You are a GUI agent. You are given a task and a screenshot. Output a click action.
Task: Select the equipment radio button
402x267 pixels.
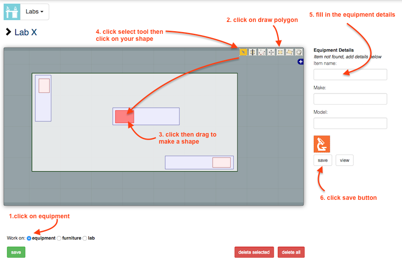(x=29, y=238)
